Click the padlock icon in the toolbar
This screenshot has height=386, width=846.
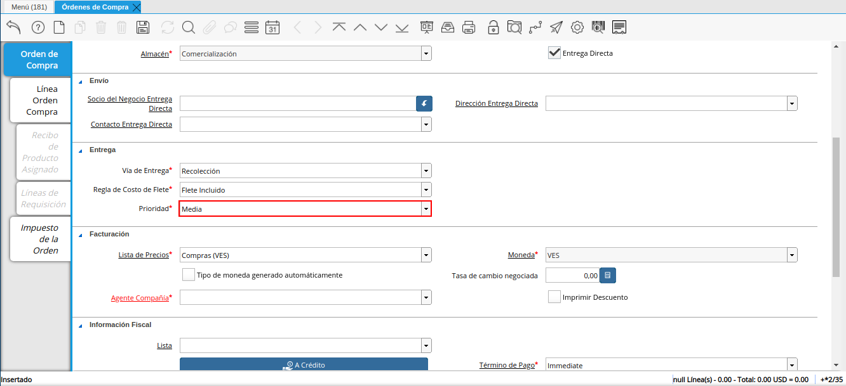point(493,27)
